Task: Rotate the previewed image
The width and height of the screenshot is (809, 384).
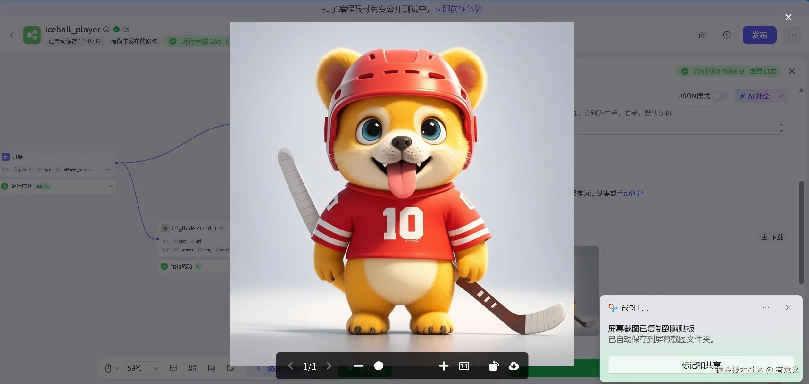Action: [x=494, y=366]
